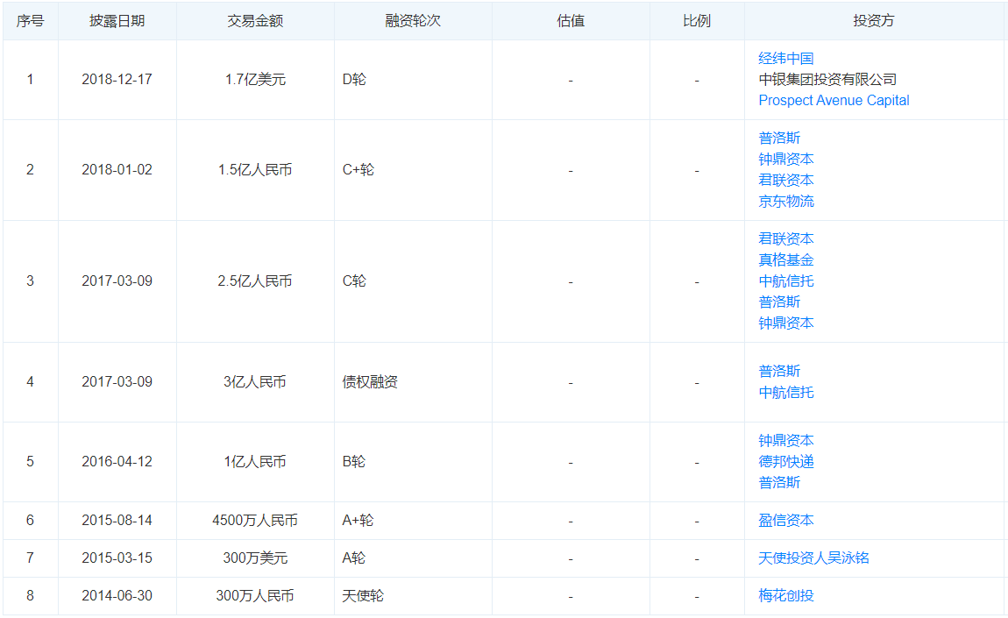Click 钟鼎资本 in the 2018-01-02 C+轮 row
The width and height of the screenshot is (1008, 618).
pyautogui.click(x=785, y=160)
